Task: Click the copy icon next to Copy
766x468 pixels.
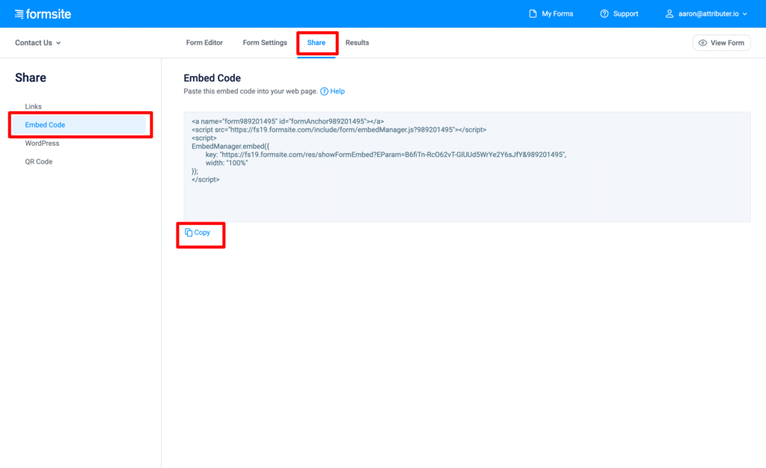Action: tap(190, 233)
